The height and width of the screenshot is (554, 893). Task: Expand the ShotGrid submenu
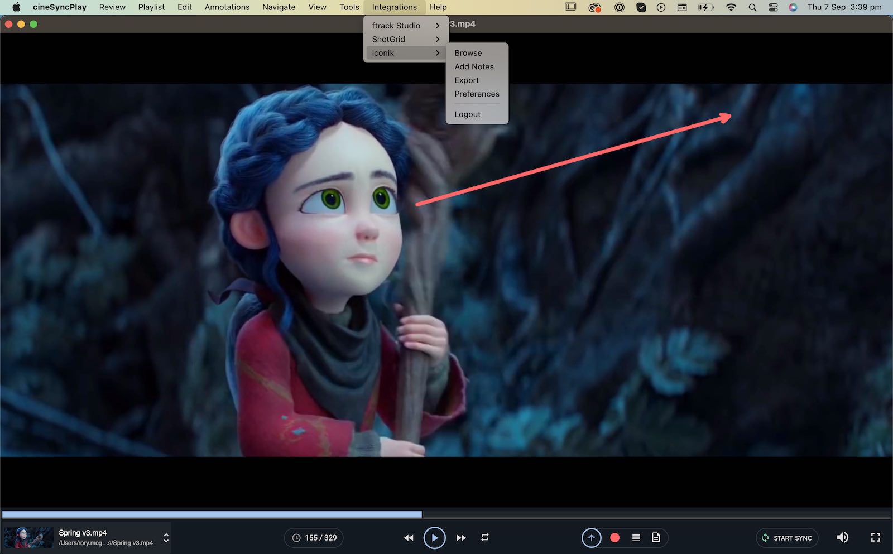click(x=406, y=39)
